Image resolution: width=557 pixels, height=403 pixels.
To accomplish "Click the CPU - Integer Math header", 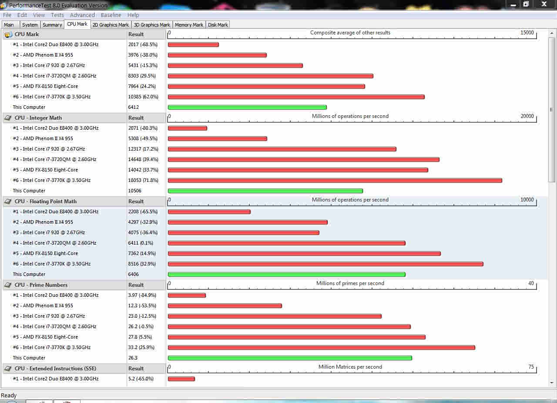I will coord(38,118).
